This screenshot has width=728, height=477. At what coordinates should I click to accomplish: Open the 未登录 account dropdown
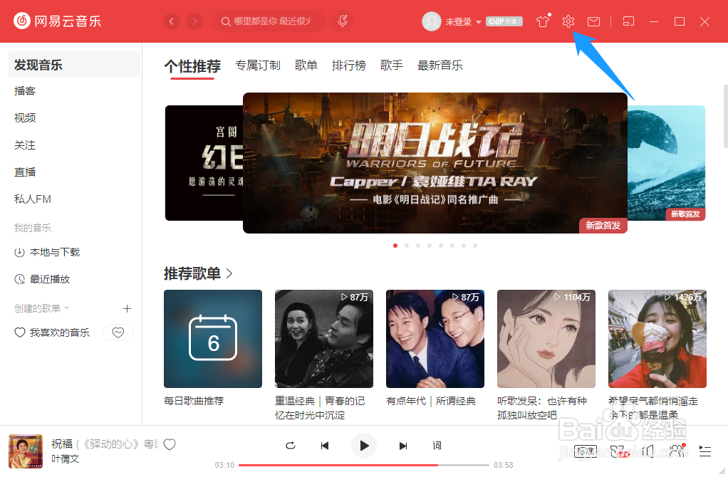coord(463,22)
